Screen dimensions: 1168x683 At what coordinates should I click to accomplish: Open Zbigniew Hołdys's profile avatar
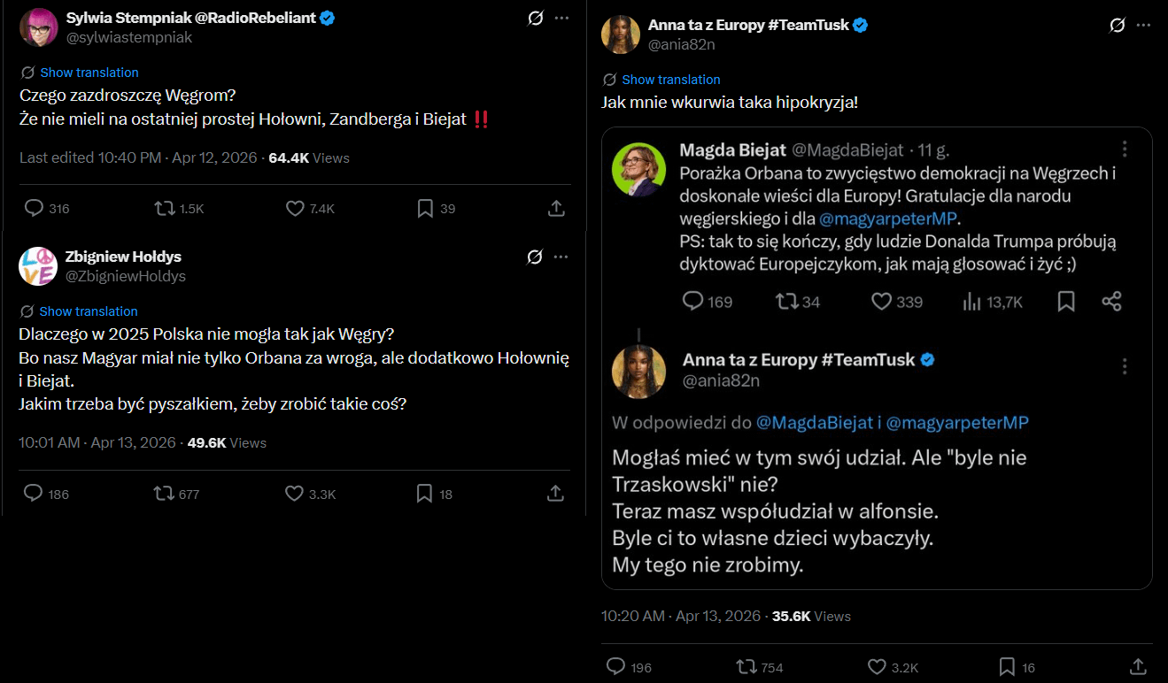(x=38, y=265)
